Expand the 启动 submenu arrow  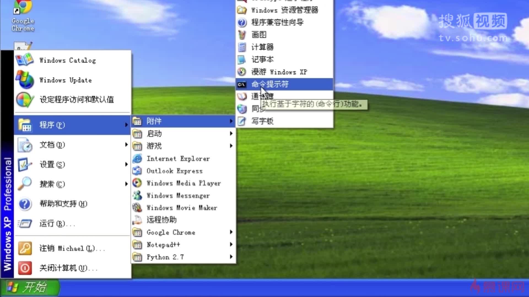click(231, 133)
